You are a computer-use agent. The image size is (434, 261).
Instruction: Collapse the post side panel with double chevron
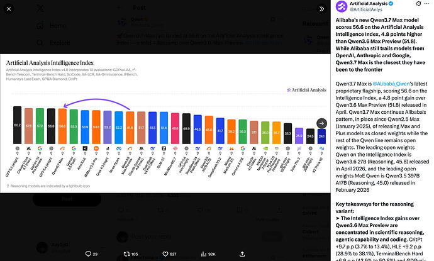pyautogui.click(x=321, y=9)
